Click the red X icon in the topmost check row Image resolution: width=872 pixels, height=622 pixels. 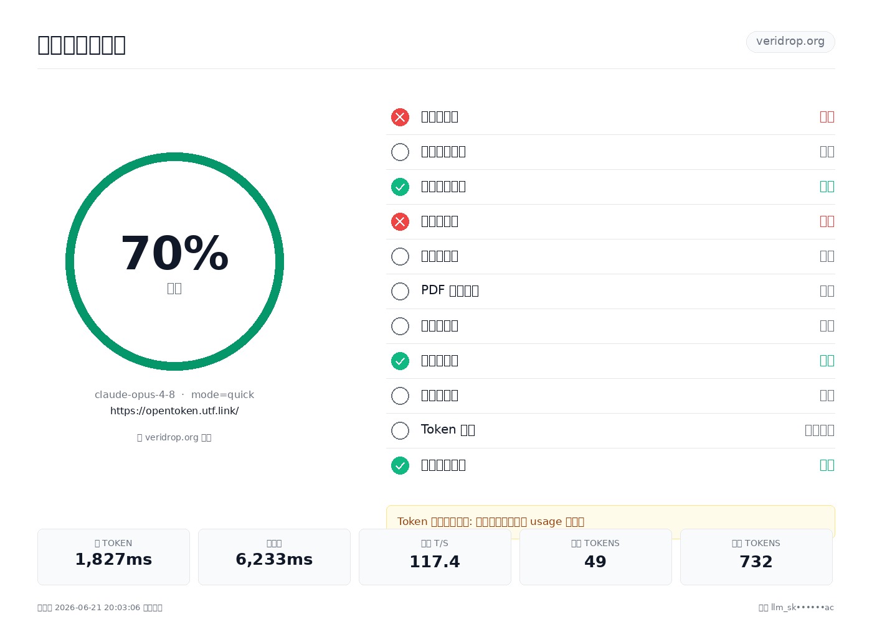point(400,117)
